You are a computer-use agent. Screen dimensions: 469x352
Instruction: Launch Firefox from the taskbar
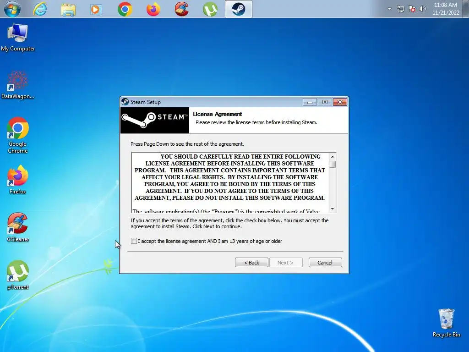[x=153, y=9]
